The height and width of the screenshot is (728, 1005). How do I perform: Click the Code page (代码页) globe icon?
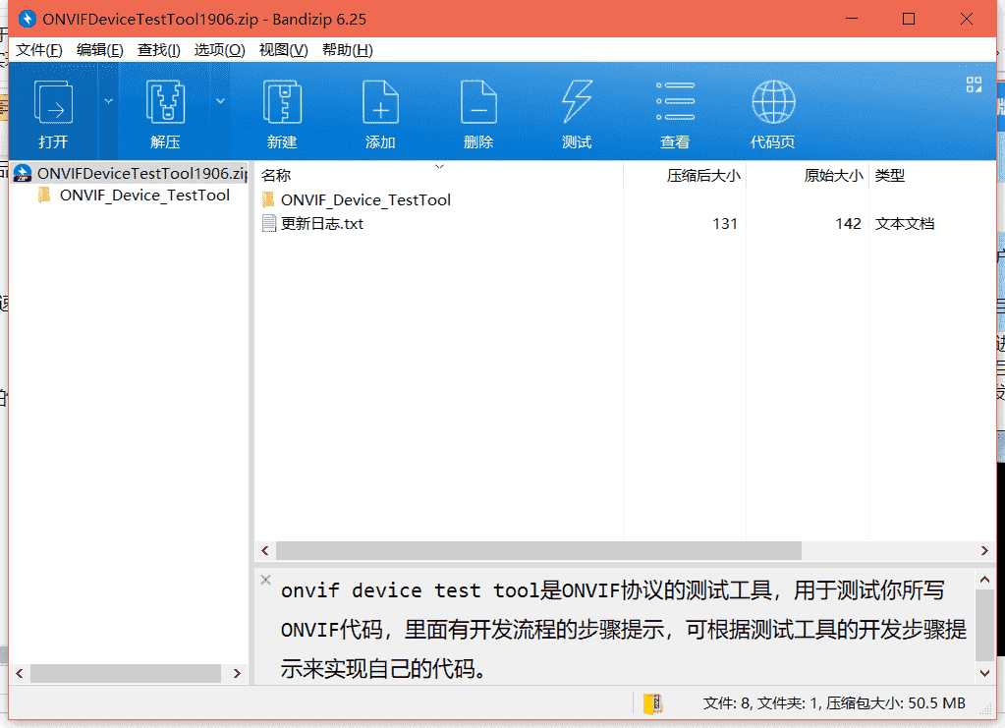pyautogui.click(x=773, y=101)
